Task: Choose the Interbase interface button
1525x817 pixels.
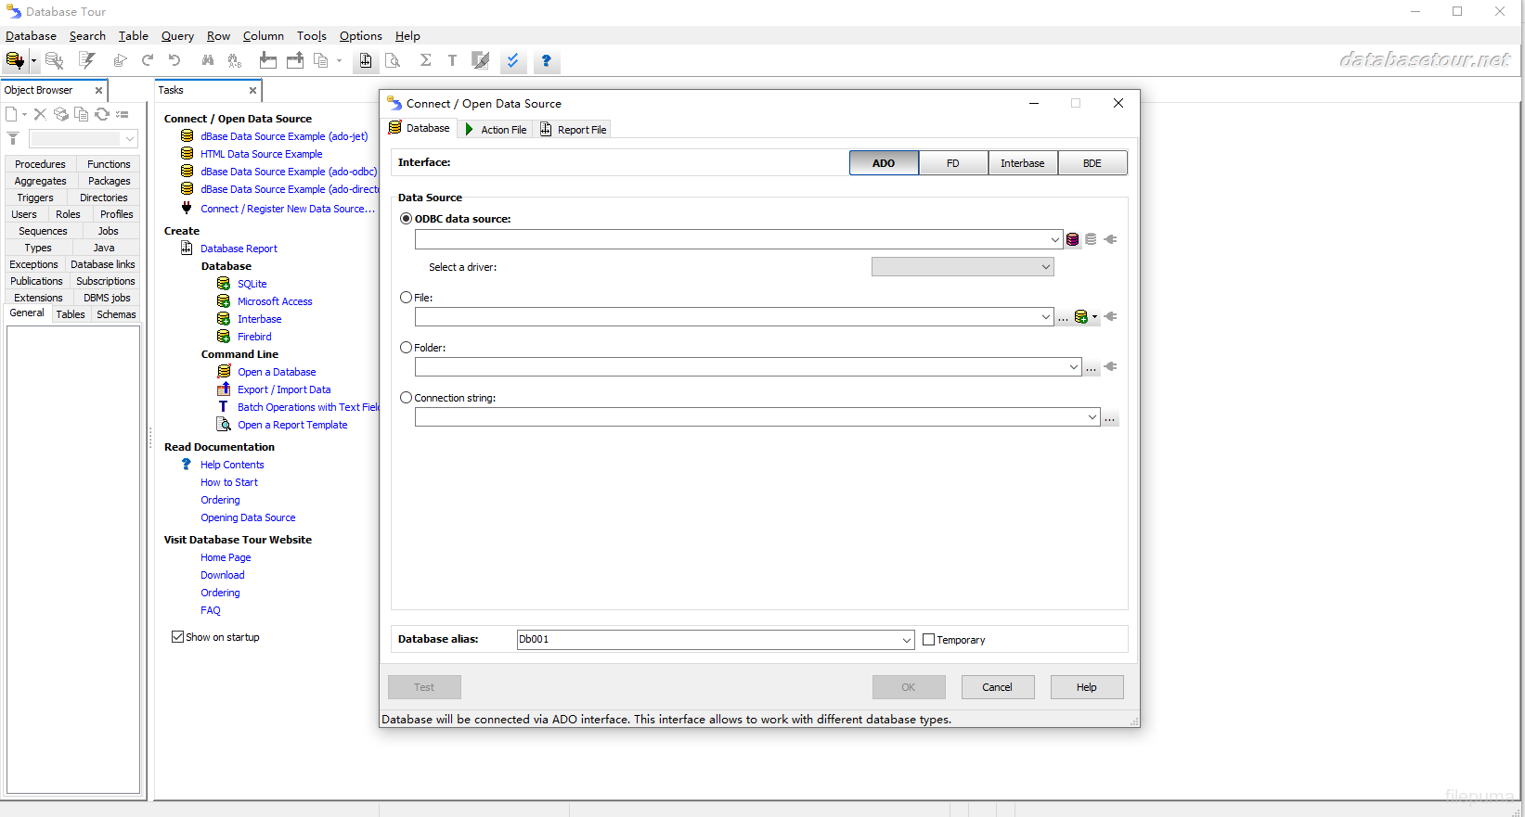Action: [x=1022, y=163]
